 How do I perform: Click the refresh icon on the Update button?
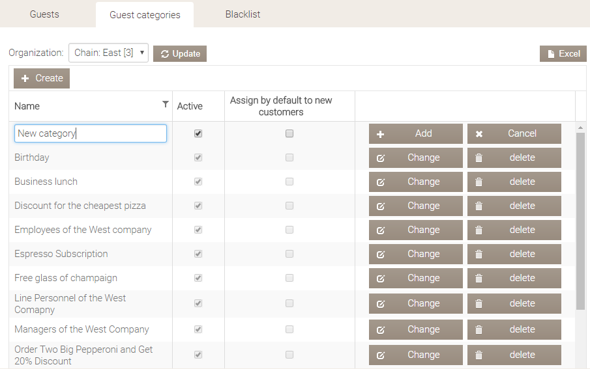165,54
